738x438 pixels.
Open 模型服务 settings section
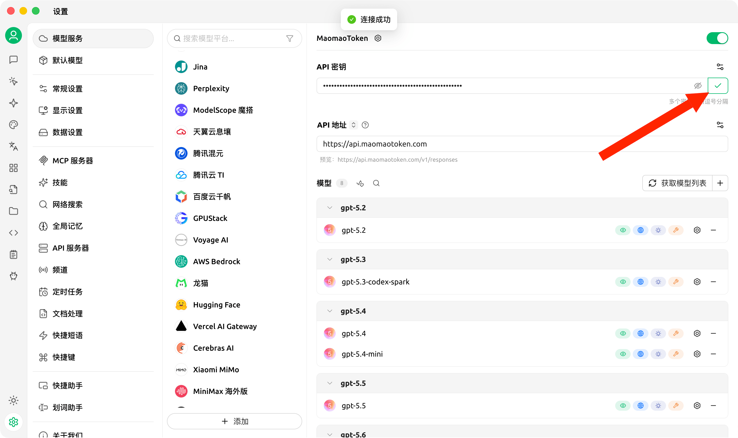[93, 38]
